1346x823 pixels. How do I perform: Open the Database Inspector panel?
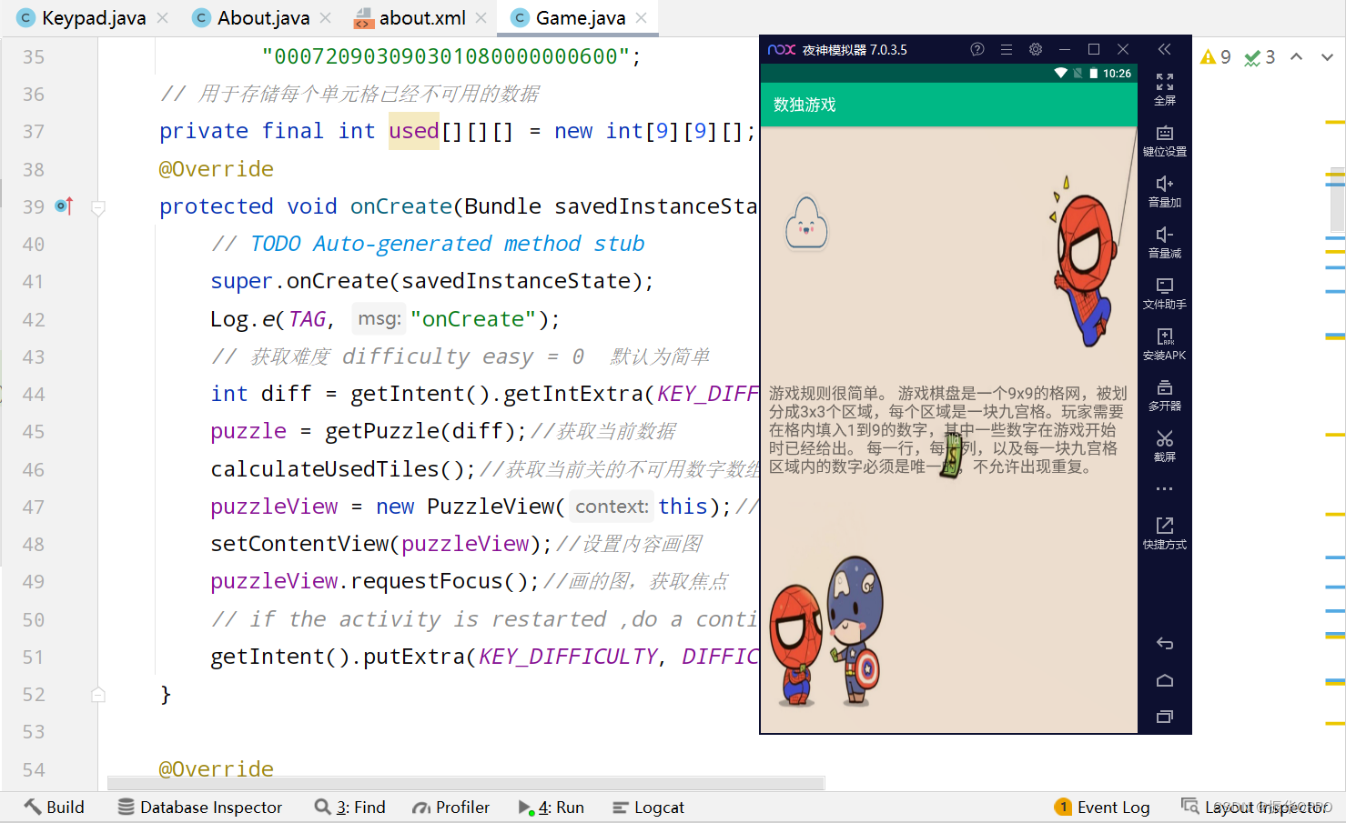(200, 808)
